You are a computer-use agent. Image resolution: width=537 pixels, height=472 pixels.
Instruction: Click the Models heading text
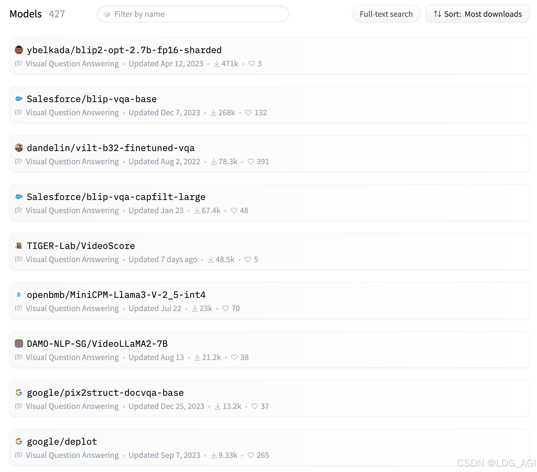(26, 14)
